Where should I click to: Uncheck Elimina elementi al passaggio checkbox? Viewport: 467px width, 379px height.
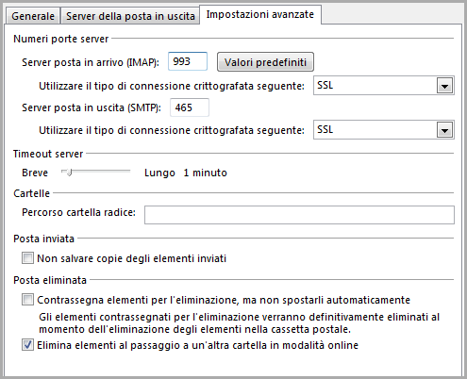pyautogui.click(x=27, y=345)
